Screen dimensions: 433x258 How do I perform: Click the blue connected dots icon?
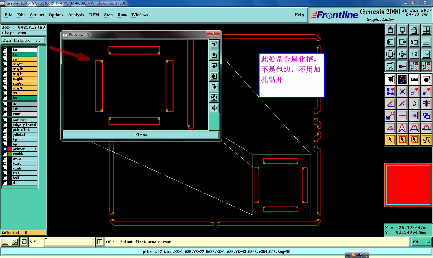[390, 92]
